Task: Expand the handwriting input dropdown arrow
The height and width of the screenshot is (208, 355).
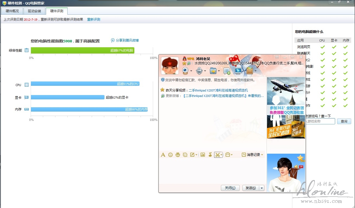Action: click(x=196, y=155)
